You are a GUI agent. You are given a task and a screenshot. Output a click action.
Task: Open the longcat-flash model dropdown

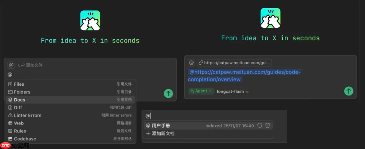(233, 91)
